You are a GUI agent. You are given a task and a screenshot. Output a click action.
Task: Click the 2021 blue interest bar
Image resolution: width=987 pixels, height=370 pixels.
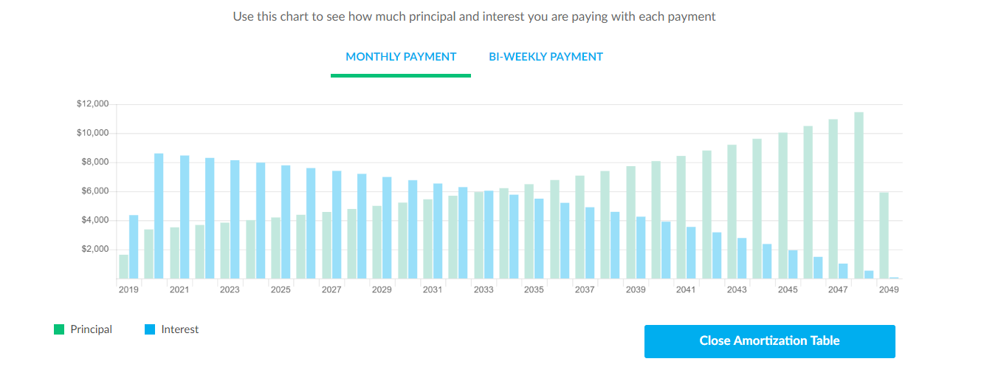185,217
